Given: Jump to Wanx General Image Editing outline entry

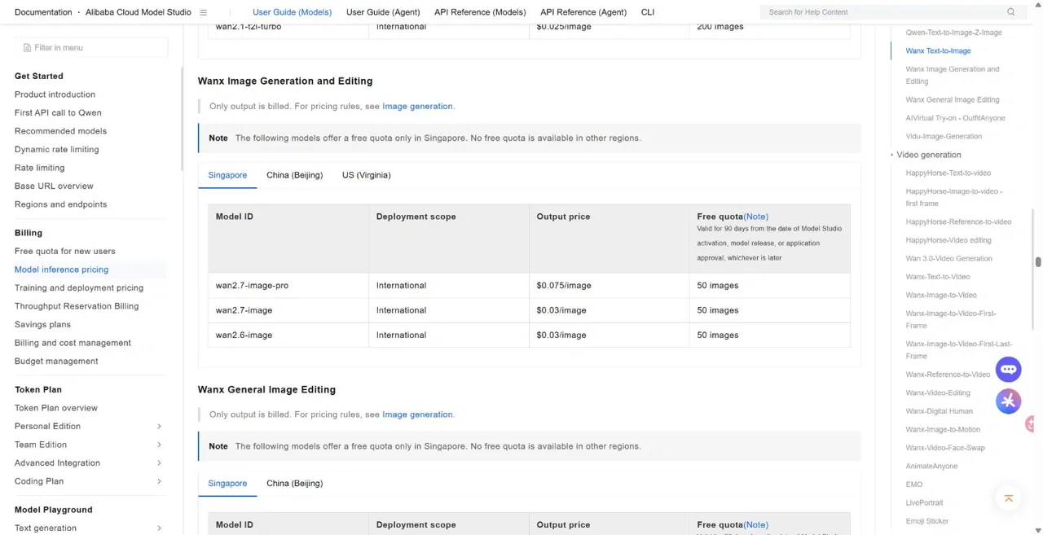Looking at the screenshot, I should click(x=952, y=100).
